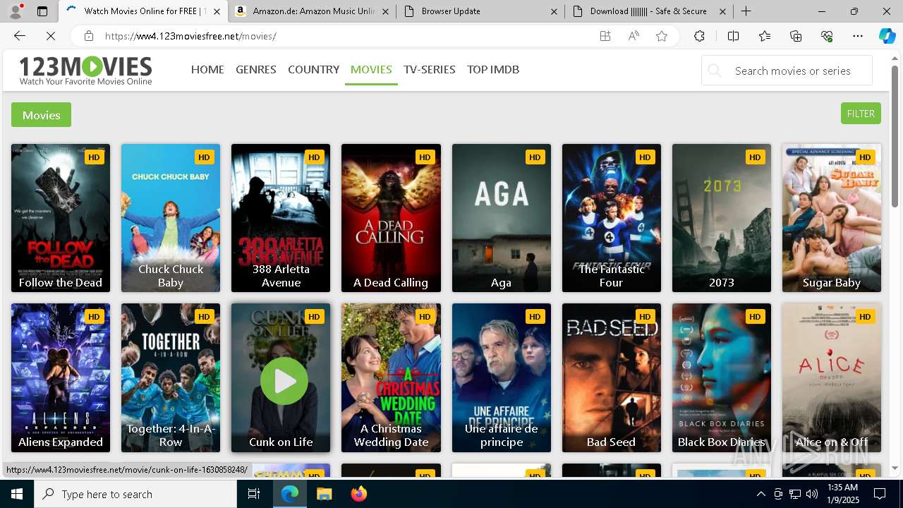This screenshot has width=903, height=508.
Task: Open Task View on taskbar
Action: (x=254, y=494)
